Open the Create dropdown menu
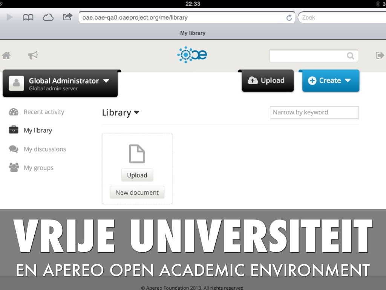Screen dimensions: 386x290 coord(331,80)
